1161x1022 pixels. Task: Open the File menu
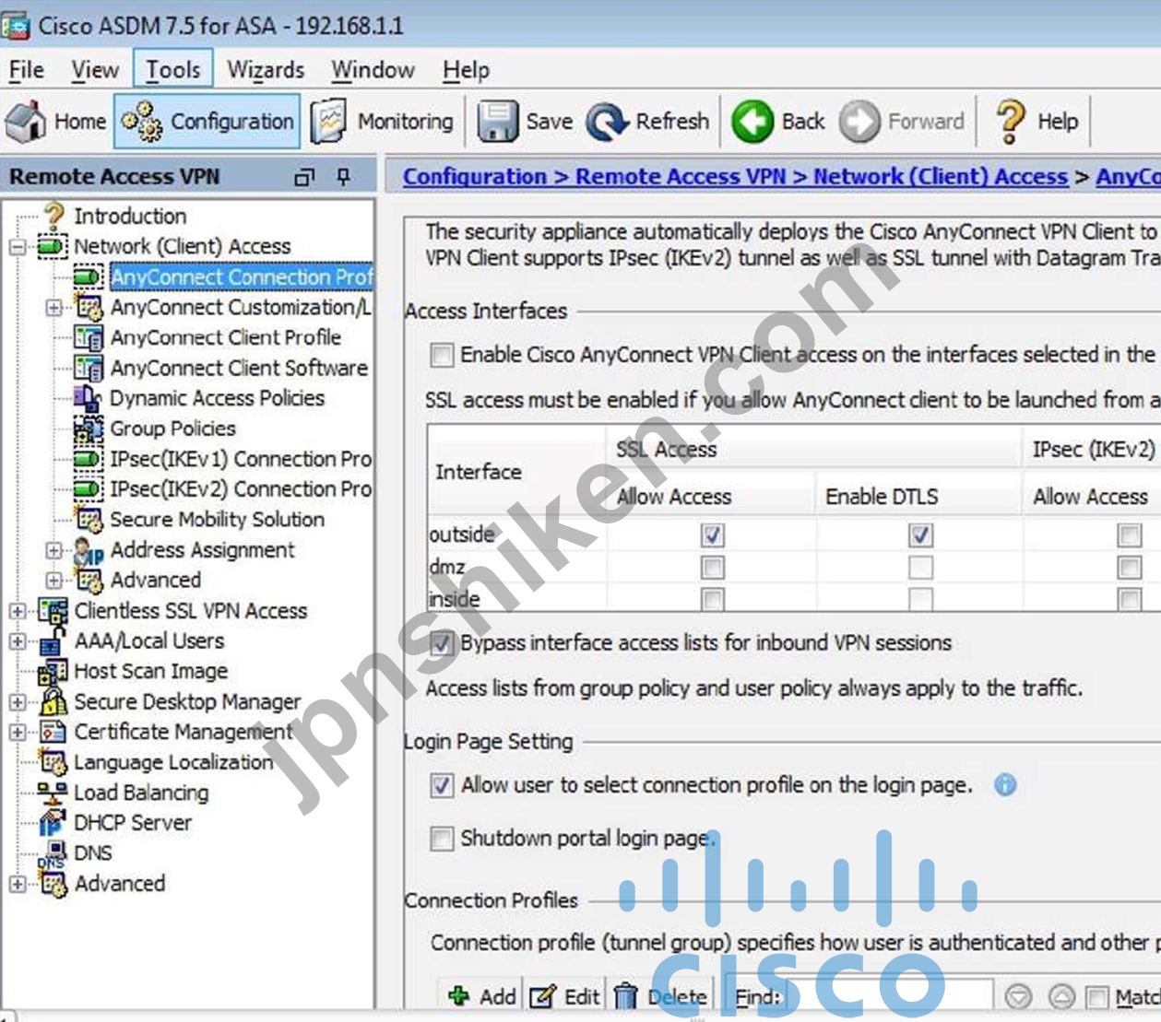(27, 70)
